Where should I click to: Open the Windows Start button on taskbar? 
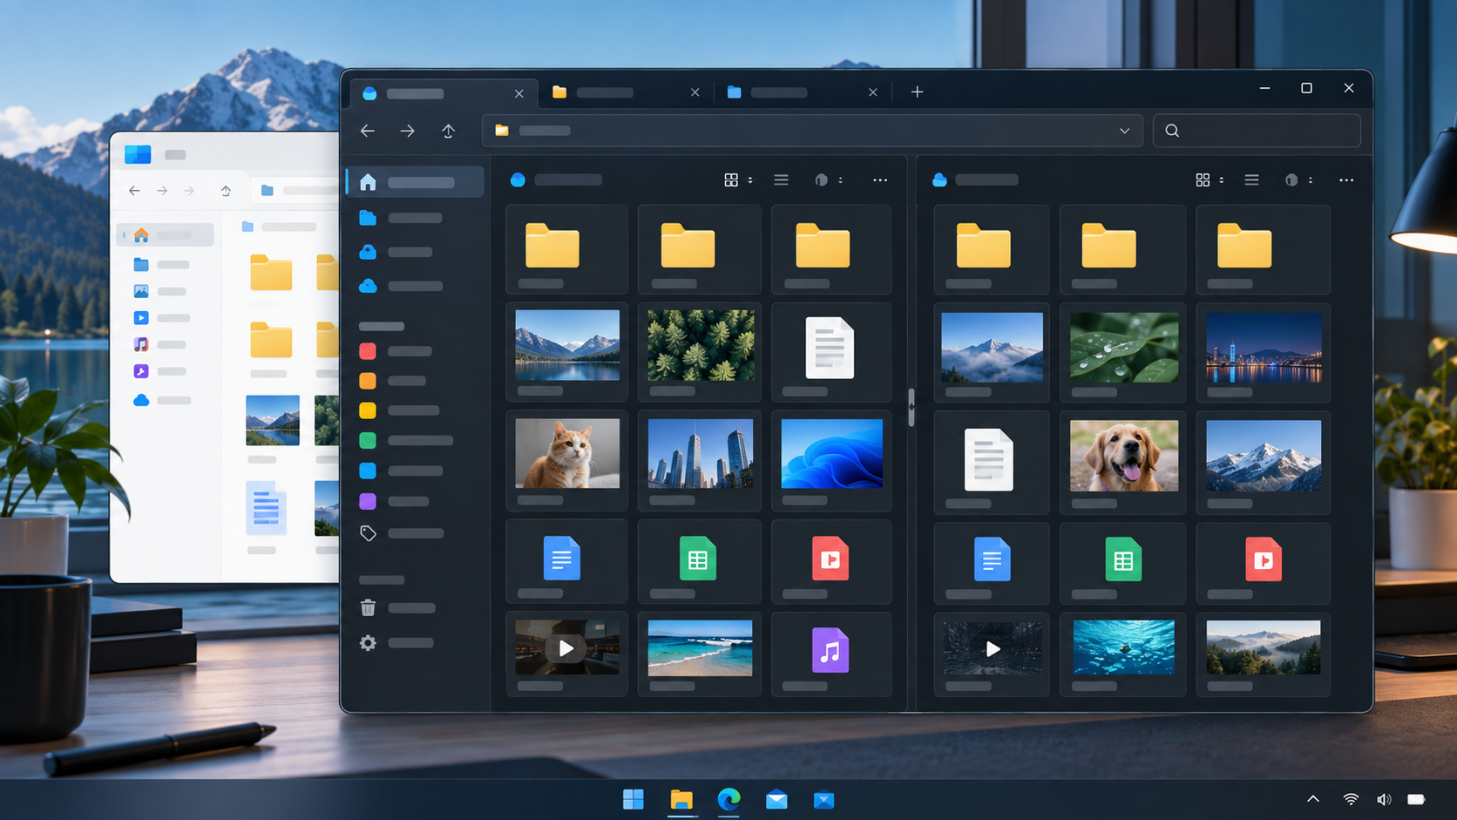(634, 799)
